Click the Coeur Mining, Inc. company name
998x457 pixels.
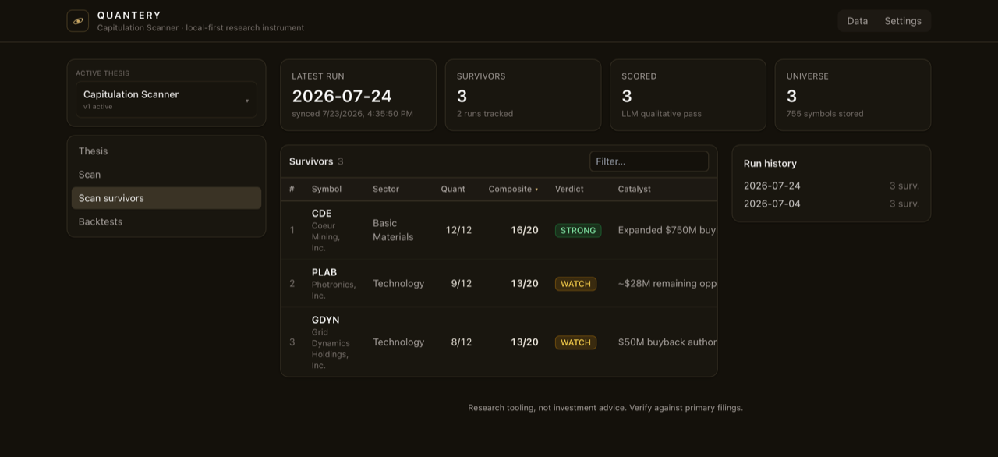[x=326, y=237]
